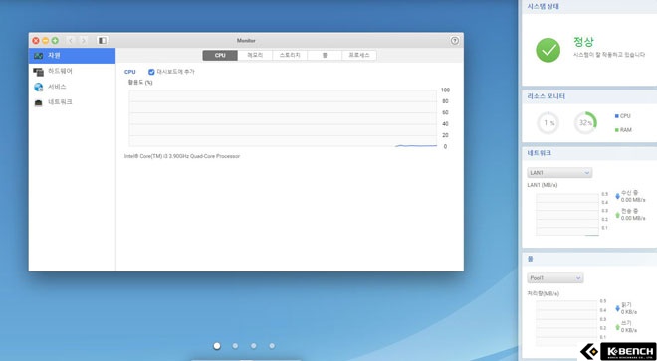The width and height of the screenshot is (657, 361).
Task: Uncheck 대시보드에 추가 (add to dashboard) checkbox
Action: 151,72
